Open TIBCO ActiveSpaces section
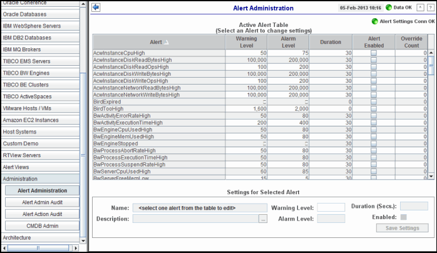 pyautogui.click(x=41, y=96)
